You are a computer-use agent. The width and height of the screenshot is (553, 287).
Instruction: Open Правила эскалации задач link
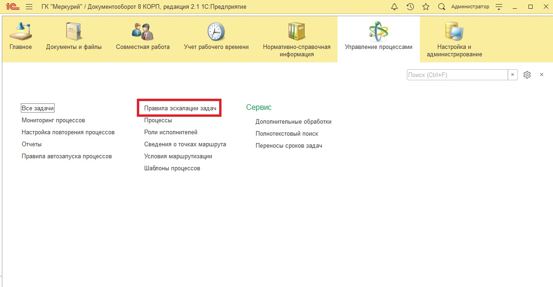point(180,108)
